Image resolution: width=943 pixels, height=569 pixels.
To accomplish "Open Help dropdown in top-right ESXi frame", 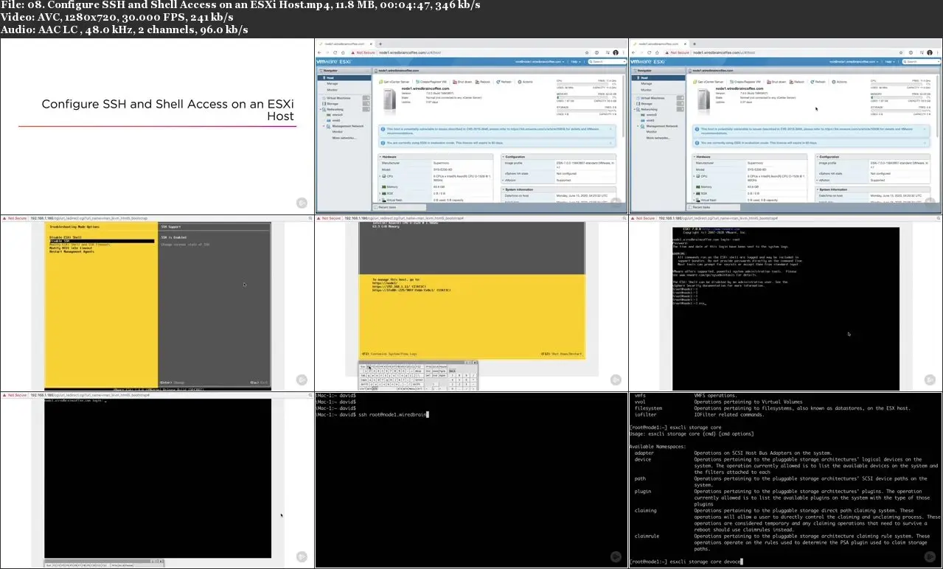I will click(x=890, y=62).
